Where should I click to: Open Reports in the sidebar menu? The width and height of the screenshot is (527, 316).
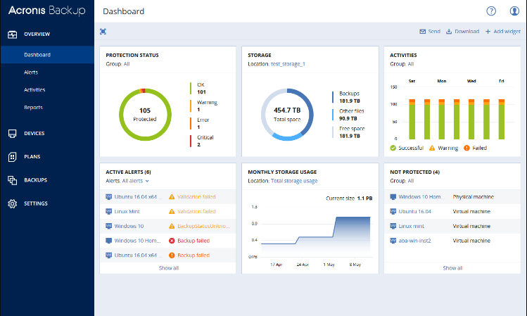tap(33, 107)
